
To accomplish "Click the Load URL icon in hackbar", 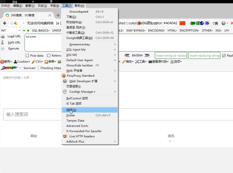I will pos(3,37).
